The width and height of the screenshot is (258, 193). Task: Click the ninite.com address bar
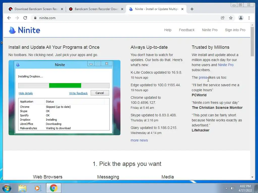pos(125,18)
